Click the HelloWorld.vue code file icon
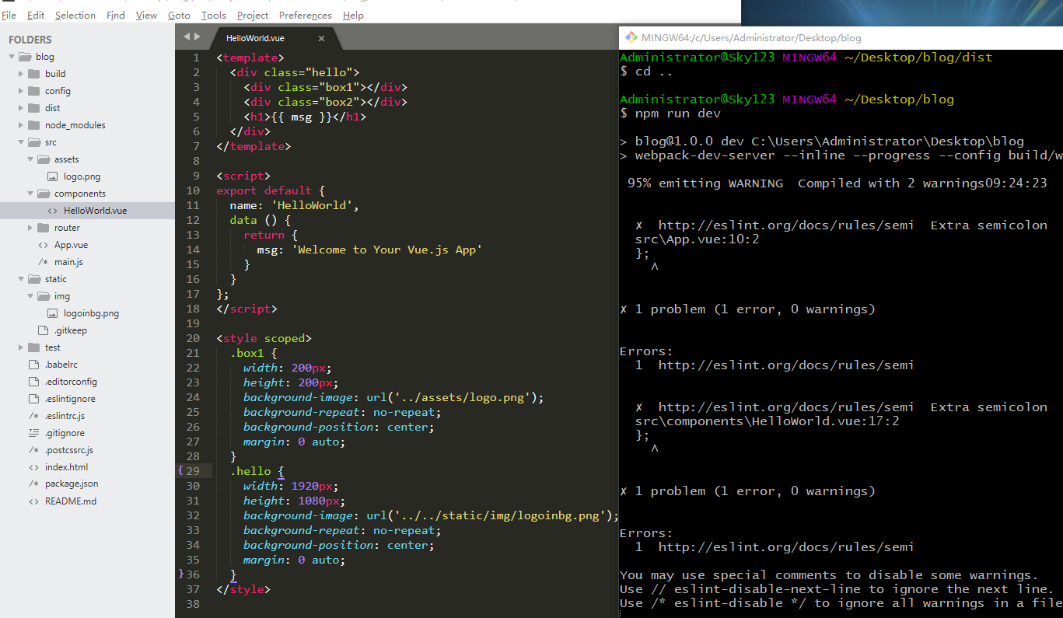Viewport: 1063px width, 618px height. [52, 211]
